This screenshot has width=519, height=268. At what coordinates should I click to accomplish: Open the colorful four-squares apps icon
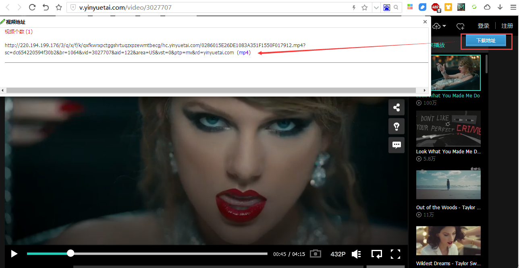coord(410,7)
